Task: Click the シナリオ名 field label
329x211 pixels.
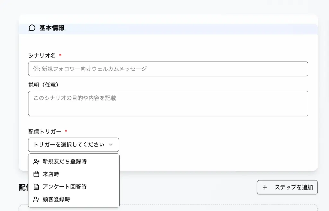Action: click(x=42, y=56)
